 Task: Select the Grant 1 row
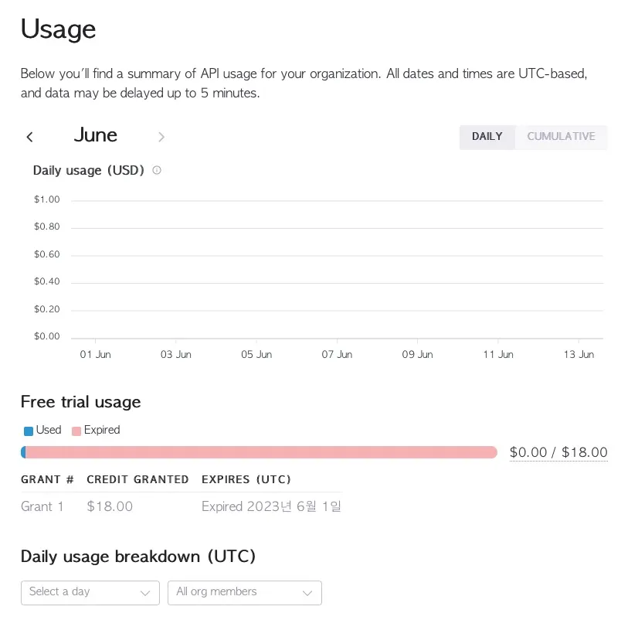click(42, 506)
